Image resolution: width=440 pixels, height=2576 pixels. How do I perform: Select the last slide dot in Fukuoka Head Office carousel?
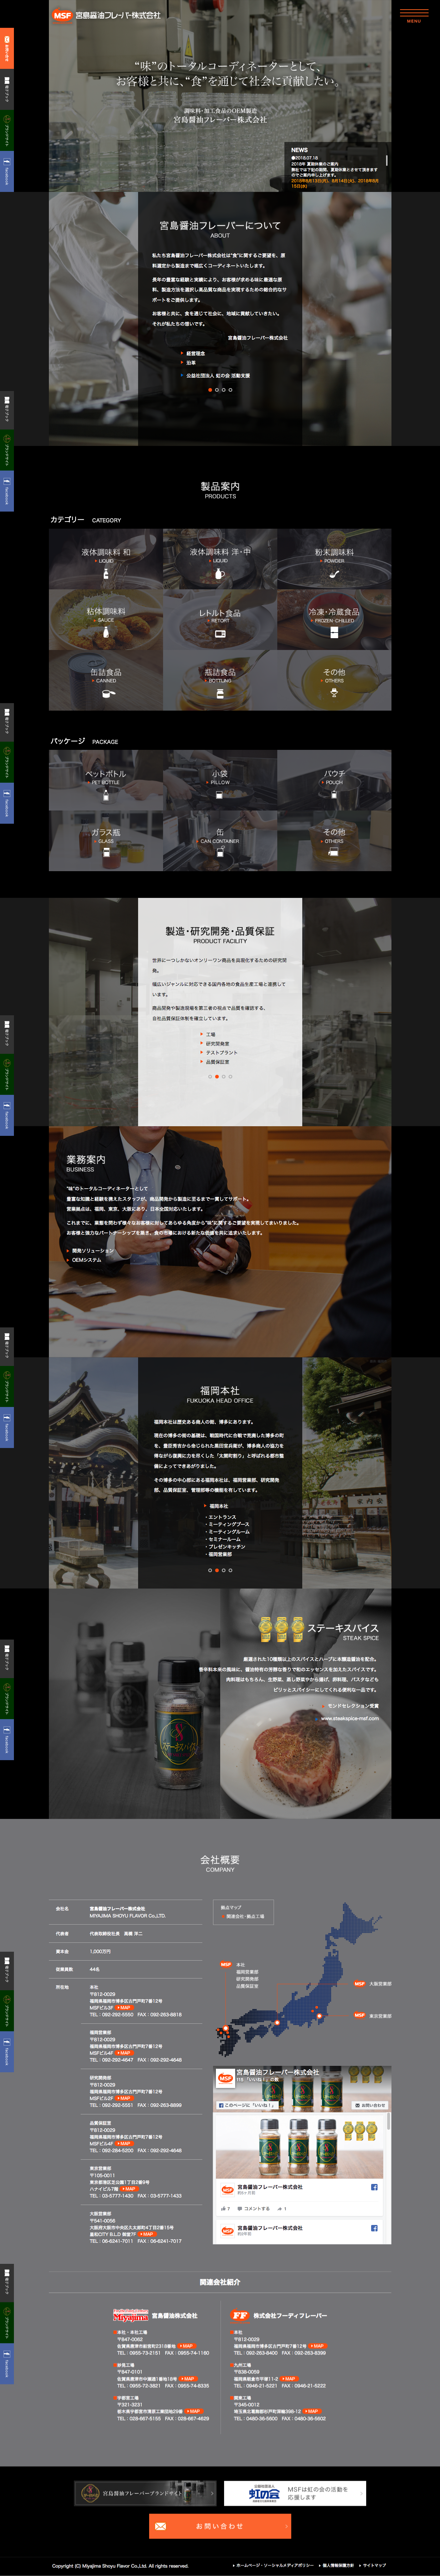coord(230,1570)
